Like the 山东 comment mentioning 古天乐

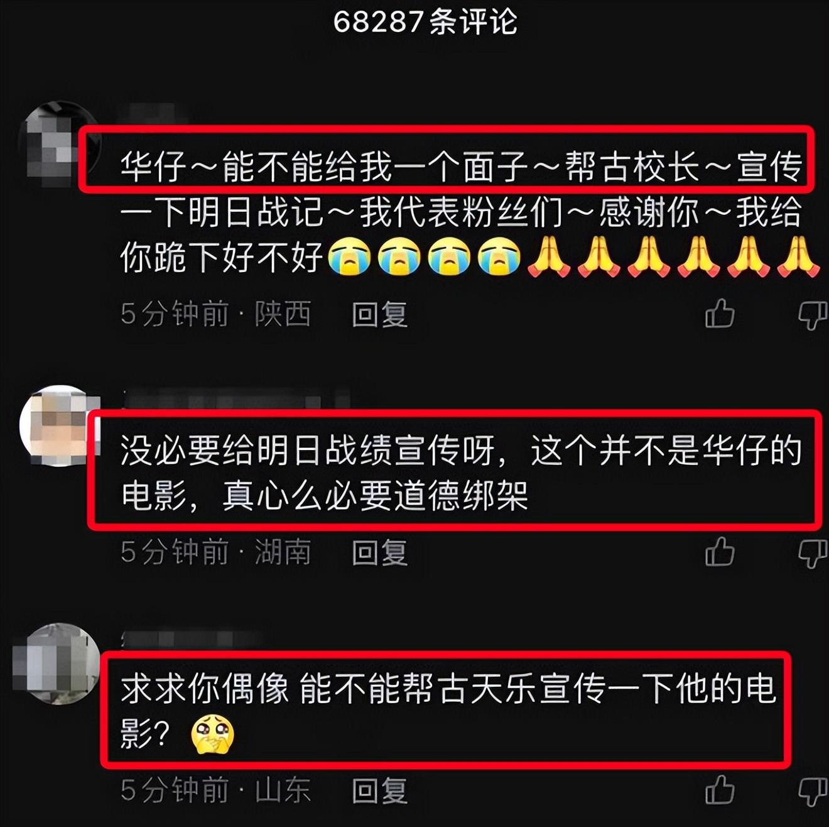click(x=720, y=790)
